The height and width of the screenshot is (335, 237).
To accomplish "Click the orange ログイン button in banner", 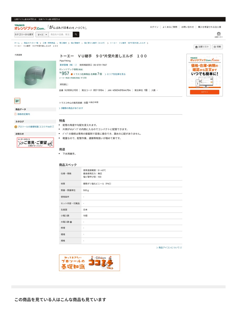I will click(x=205, y=92).
